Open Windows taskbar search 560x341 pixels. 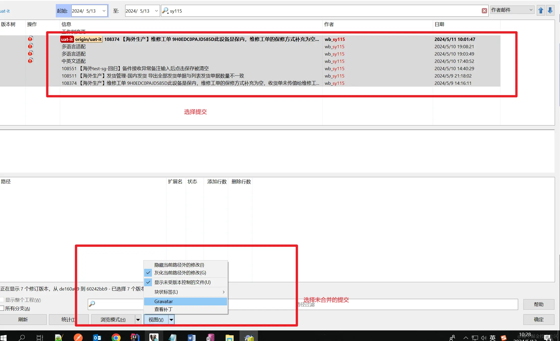click(22, 337)
